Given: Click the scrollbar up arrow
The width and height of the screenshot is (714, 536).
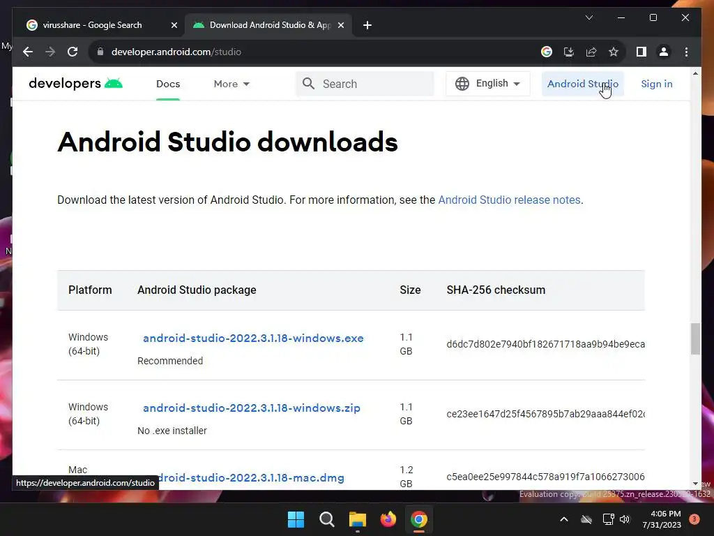Looking at the screenshot, I should 695,73.
